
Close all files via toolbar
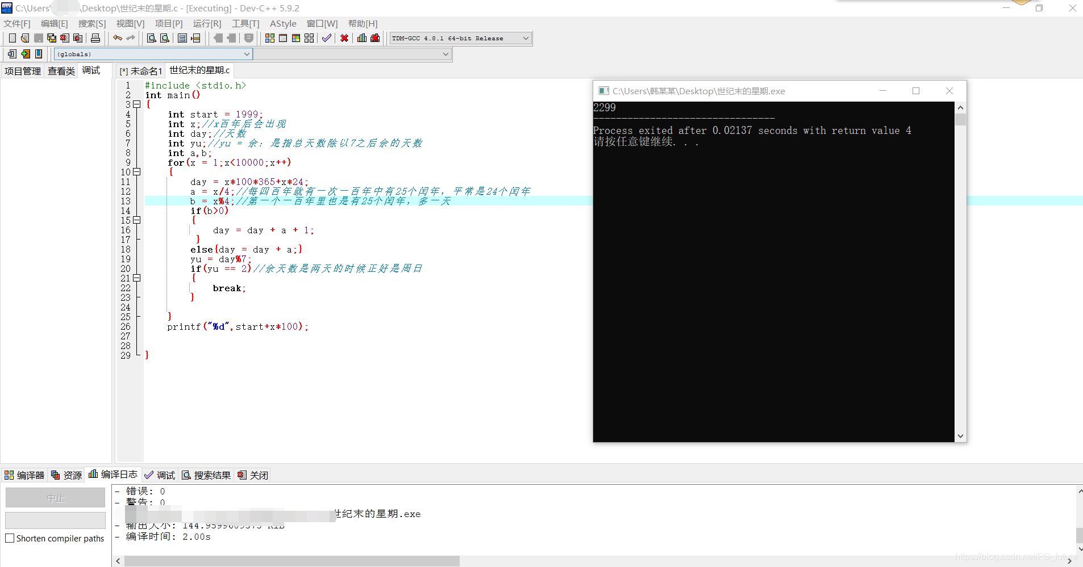(78, 38)
